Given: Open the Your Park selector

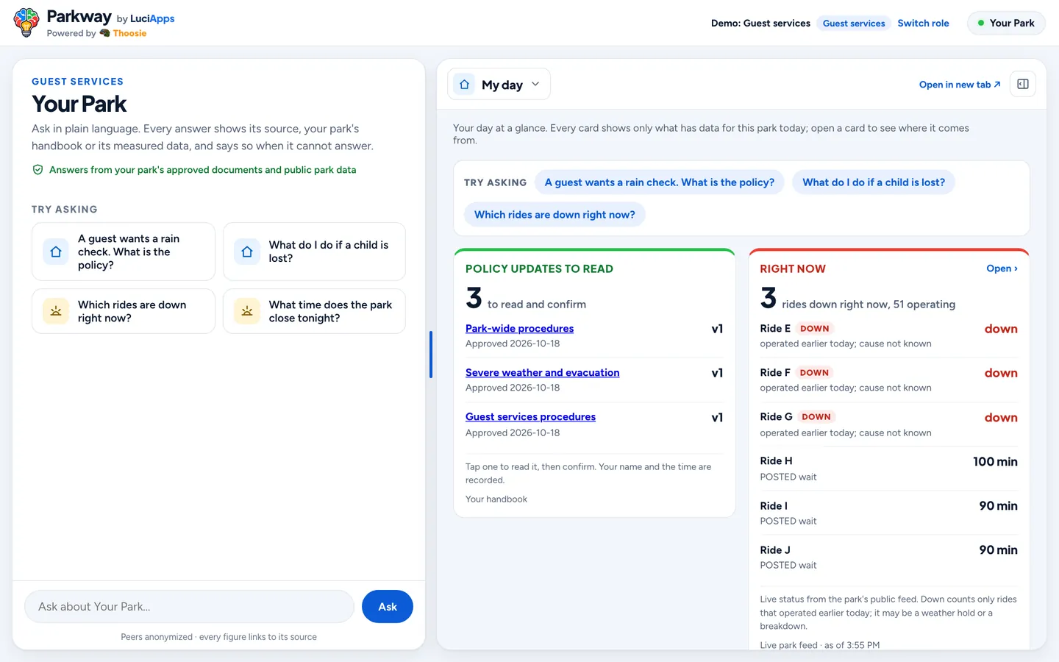Looking at the screenshot, I should pyautogui.click(x=1006, y=23).
